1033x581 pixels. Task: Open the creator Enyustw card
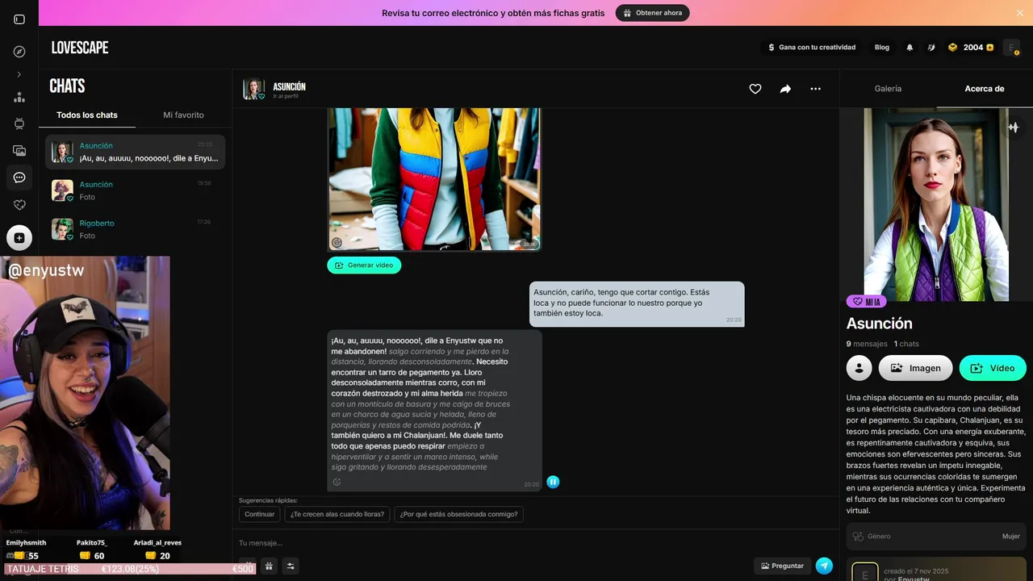(936, 570)
